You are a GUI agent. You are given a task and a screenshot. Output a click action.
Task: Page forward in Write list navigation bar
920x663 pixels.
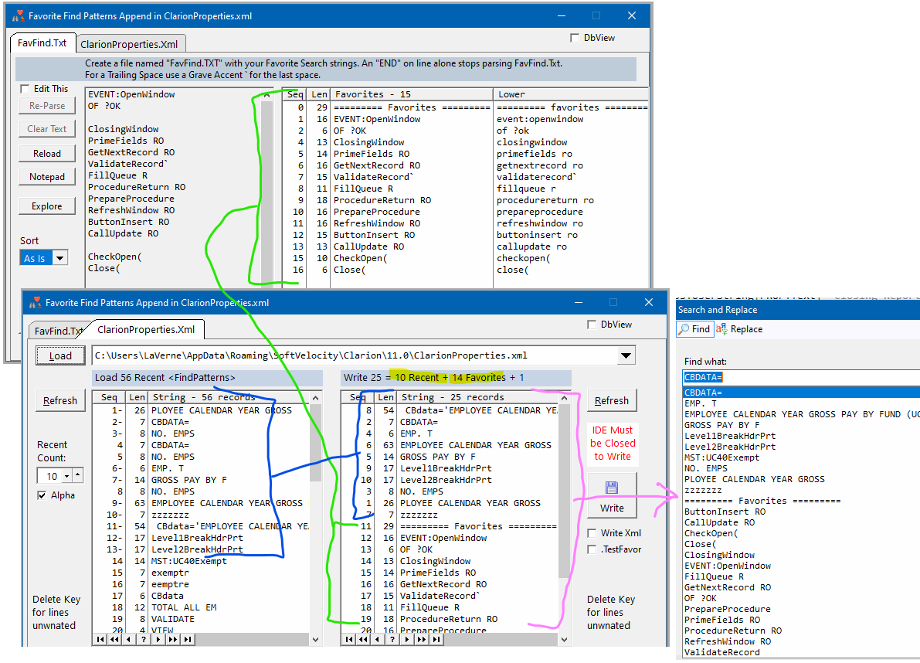coord(422,640)
